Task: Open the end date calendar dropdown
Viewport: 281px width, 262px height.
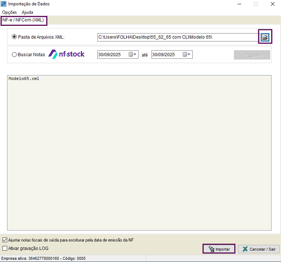Action: pos(187,54)
